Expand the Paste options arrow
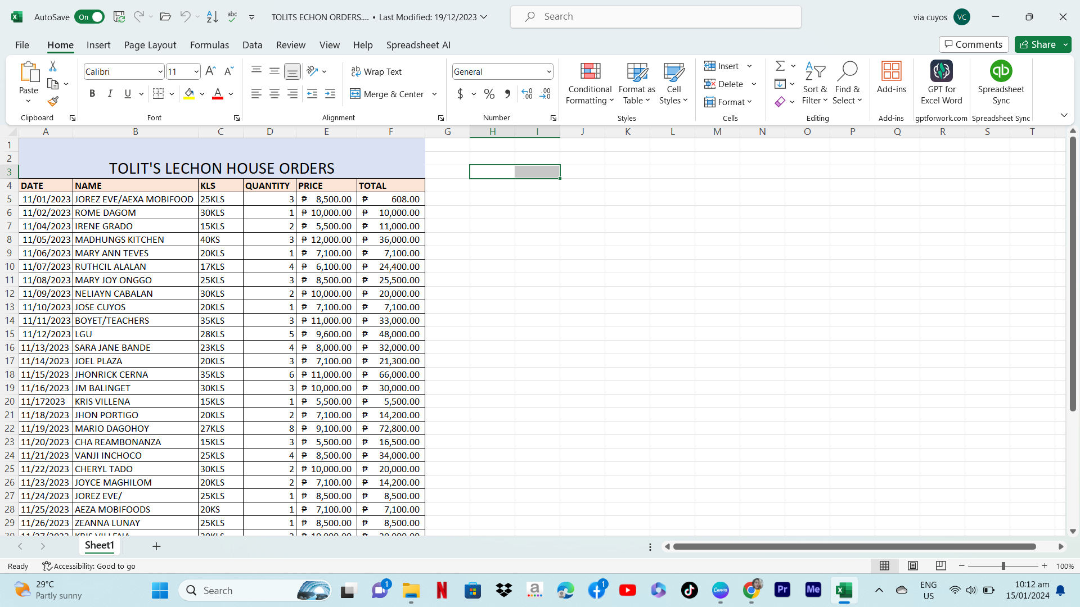The width and height of the screenshot is (1080, 607). click(28, 102)
